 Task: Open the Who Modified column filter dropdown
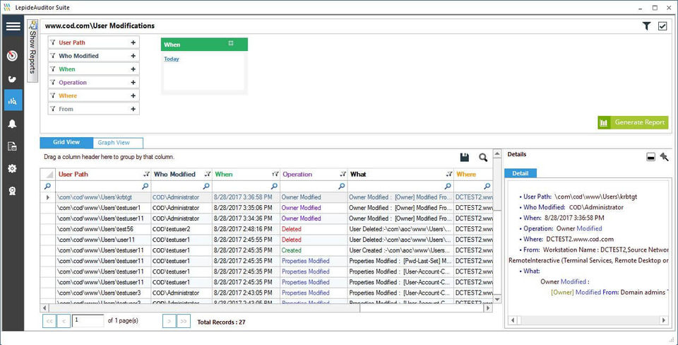point(208,174)
